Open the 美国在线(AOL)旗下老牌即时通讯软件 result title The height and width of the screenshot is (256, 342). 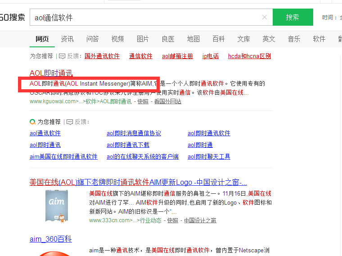(138, 182)
